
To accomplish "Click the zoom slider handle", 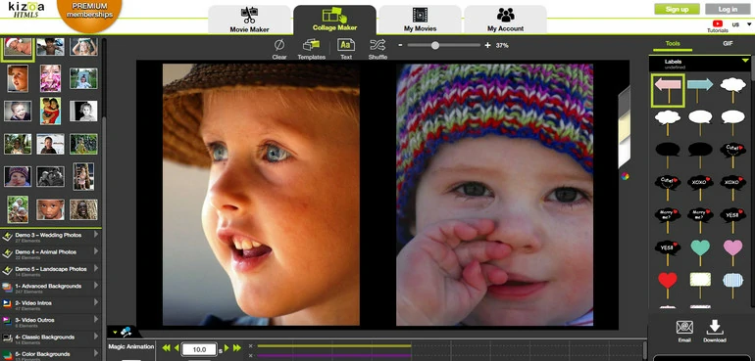I will [435, 45].
